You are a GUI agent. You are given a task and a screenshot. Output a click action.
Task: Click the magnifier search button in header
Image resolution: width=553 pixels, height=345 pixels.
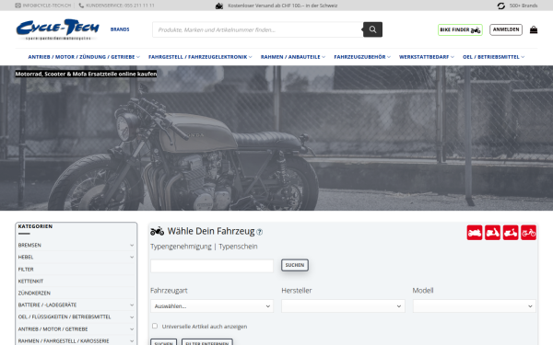372,29
